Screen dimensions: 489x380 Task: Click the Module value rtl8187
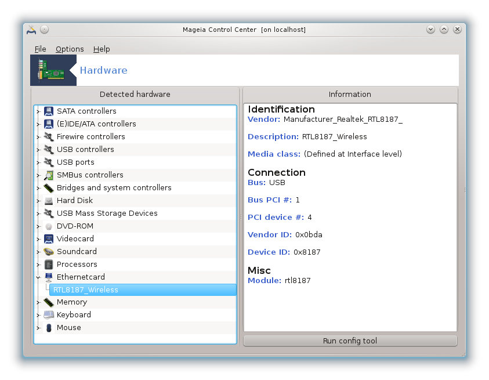point(298,280)
